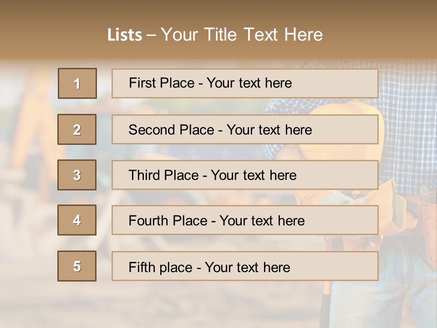Image resolution: width=437 pixels, height=328 pixels.
Task: Click the number 4 box
Action: point(77,220)
